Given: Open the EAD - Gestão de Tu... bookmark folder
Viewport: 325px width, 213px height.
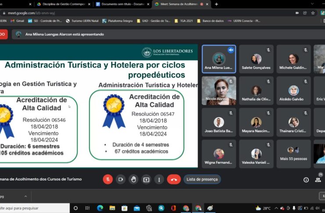Looking at the screenshot, I should click(x=154, y=21).
